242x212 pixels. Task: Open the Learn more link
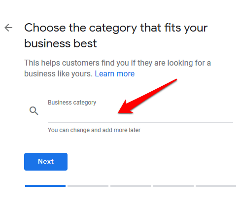click(x=115, y=74)
